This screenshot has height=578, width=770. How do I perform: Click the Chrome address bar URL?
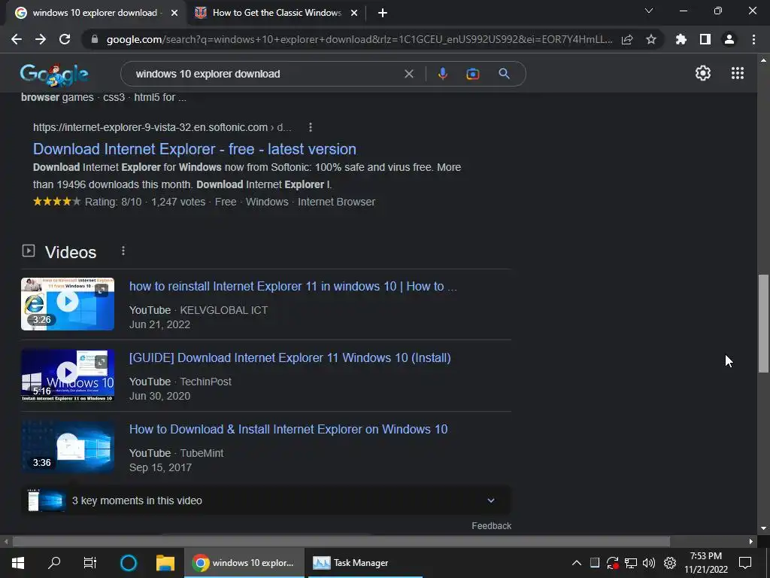pyautogui.click(x=359, y=39)
